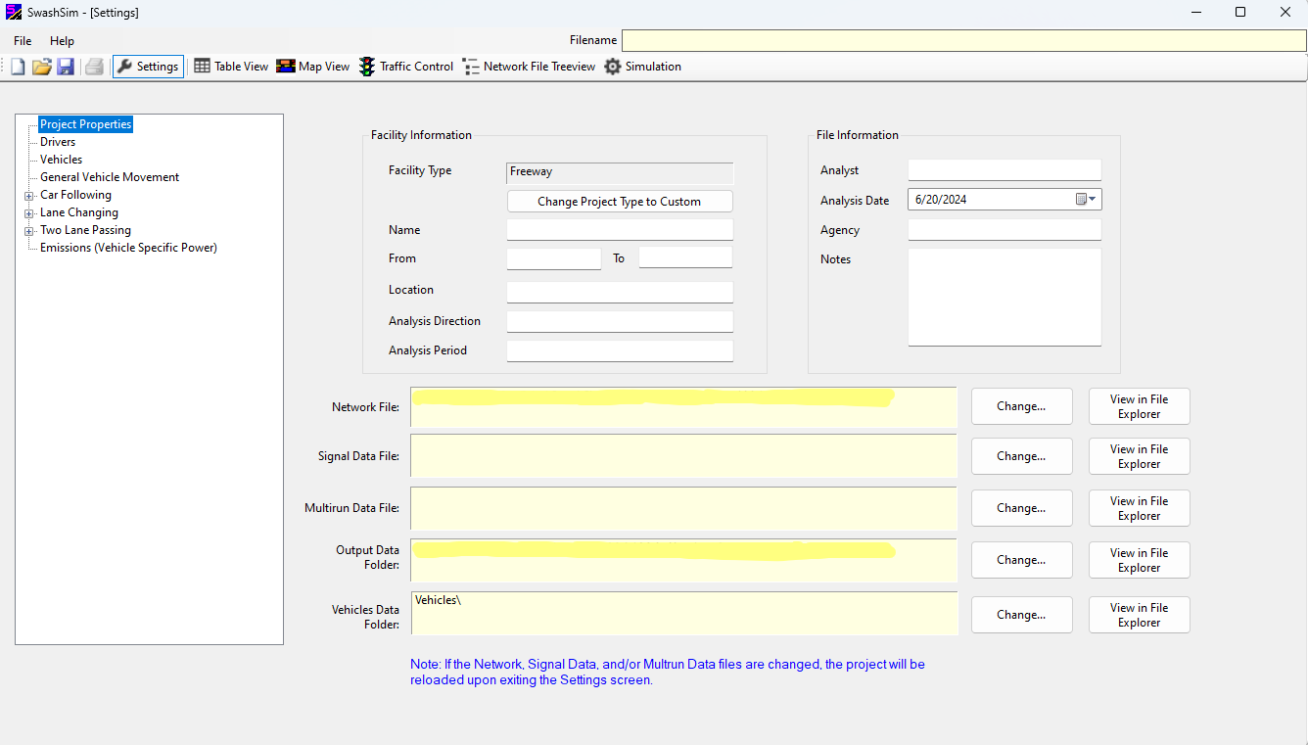Click the Vehicles Data Folder path box
Viewport: 1308px width, 745px height.
point(683,614)
